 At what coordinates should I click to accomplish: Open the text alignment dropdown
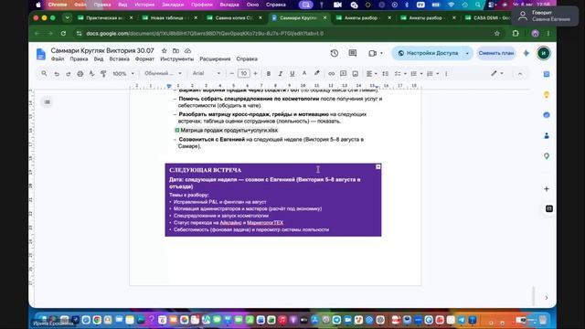pyautogui.click(x=372, y=74)
